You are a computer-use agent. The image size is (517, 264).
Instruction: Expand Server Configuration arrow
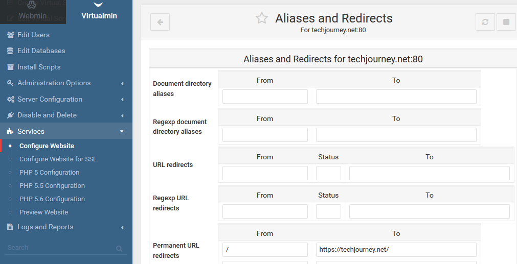(x=122, y=100)
